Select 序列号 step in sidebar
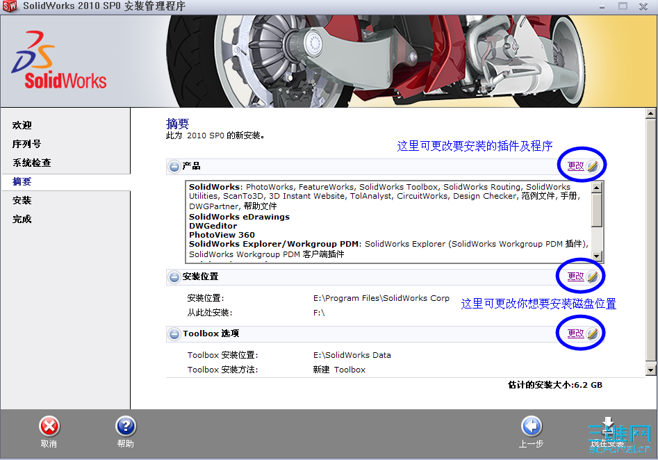The image size is (658, 460). [26, 144]
